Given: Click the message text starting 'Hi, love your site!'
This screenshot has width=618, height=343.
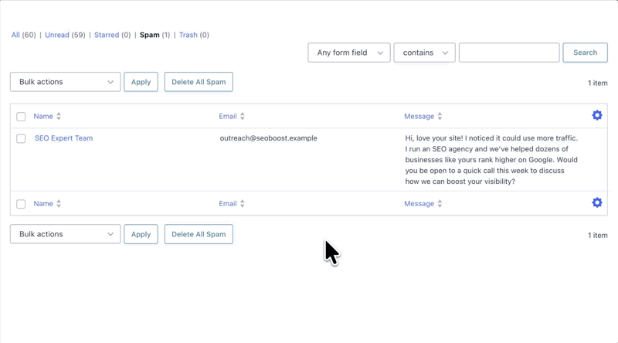Looking at the screenshot, I should 491,160.
